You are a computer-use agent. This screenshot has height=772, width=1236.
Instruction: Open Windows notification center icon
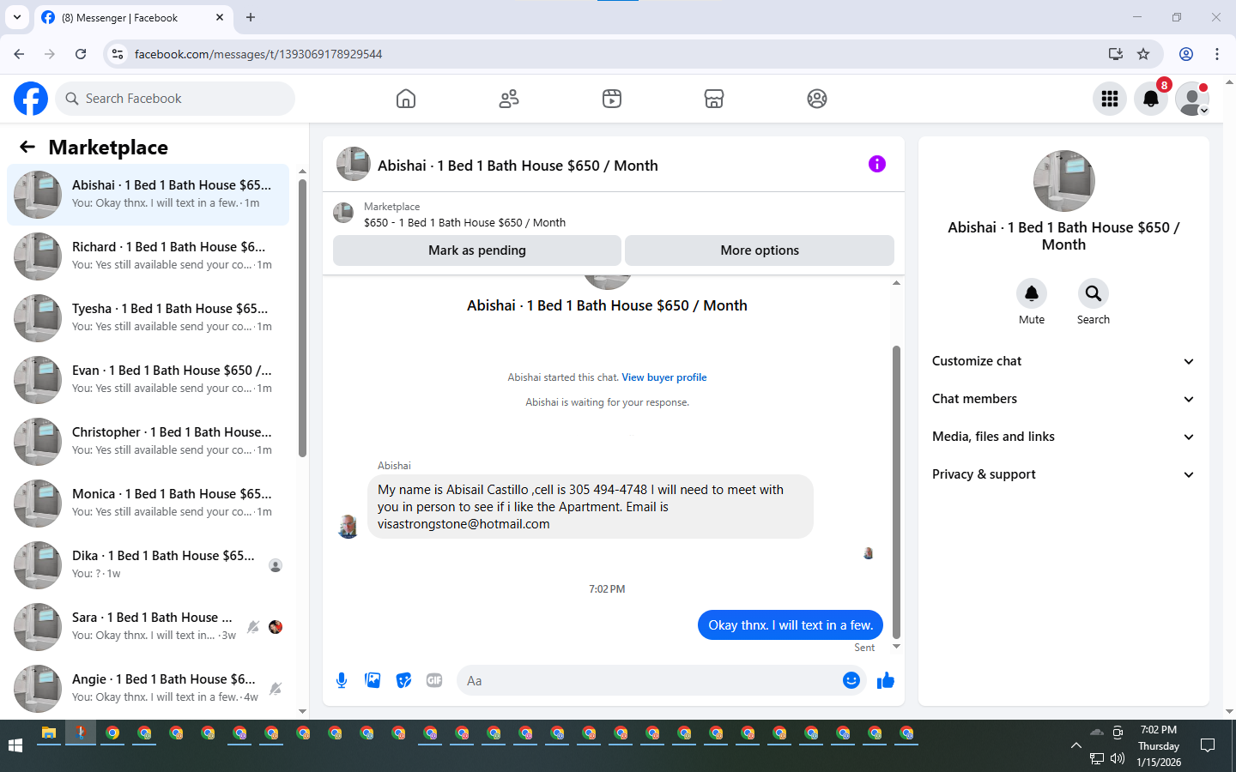coord(1208,745)
